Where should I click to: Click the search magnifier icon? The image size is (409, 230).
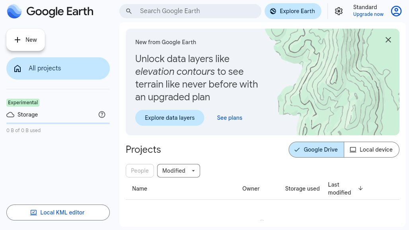point(129,11)
